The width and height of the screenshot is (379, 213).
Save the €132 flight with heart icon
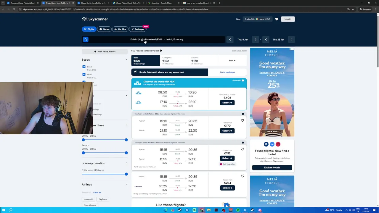click(x=242, y=149)
